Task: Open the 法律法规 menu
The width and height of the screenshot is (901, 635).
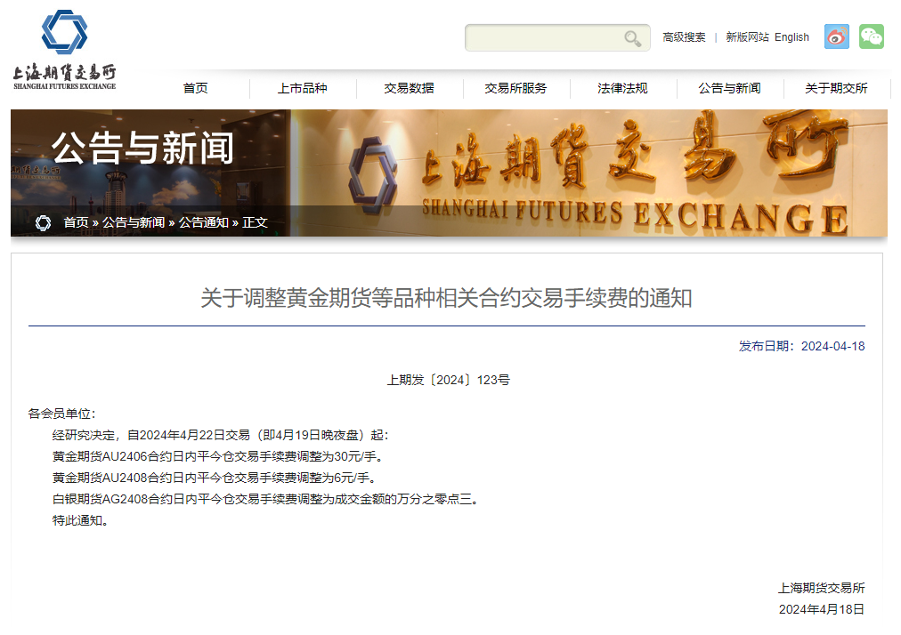Action: [622, 88]
